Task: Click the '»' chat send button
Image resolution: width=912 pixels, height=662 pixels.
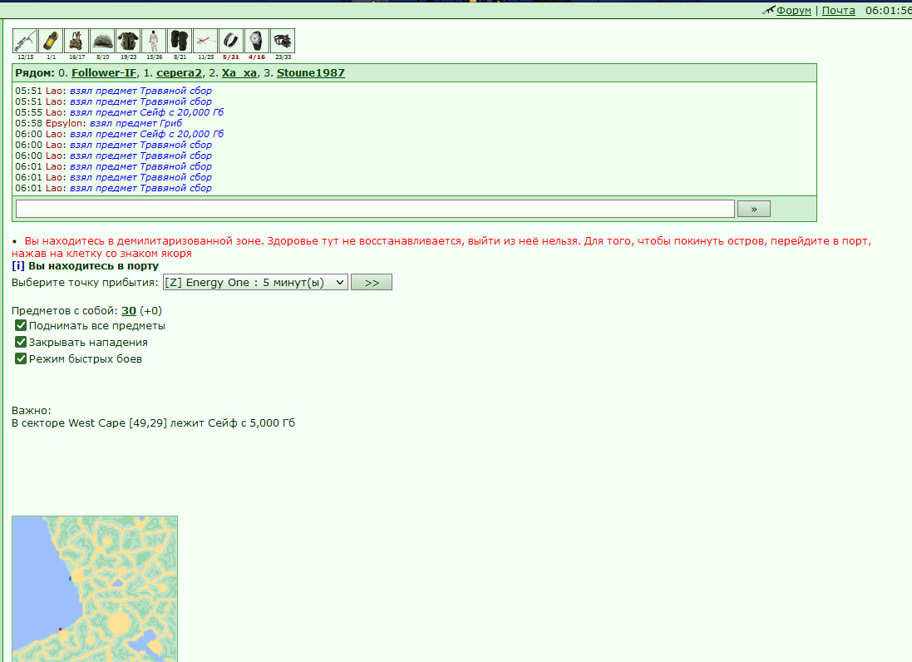Action: pyautogui.click(x=754, y=209)
